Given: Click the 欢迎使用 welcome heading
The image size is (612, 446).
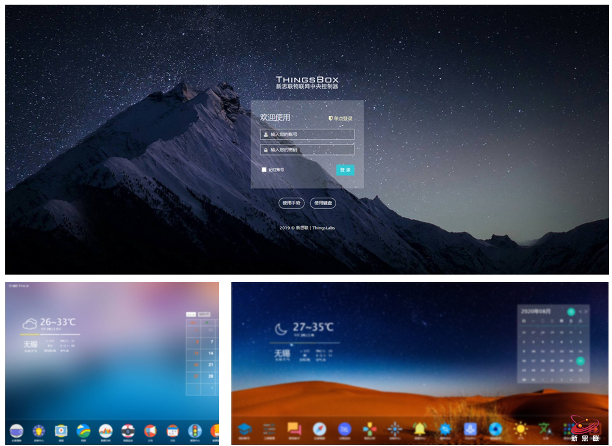Looking at the screenshot, I should [275, 117].
